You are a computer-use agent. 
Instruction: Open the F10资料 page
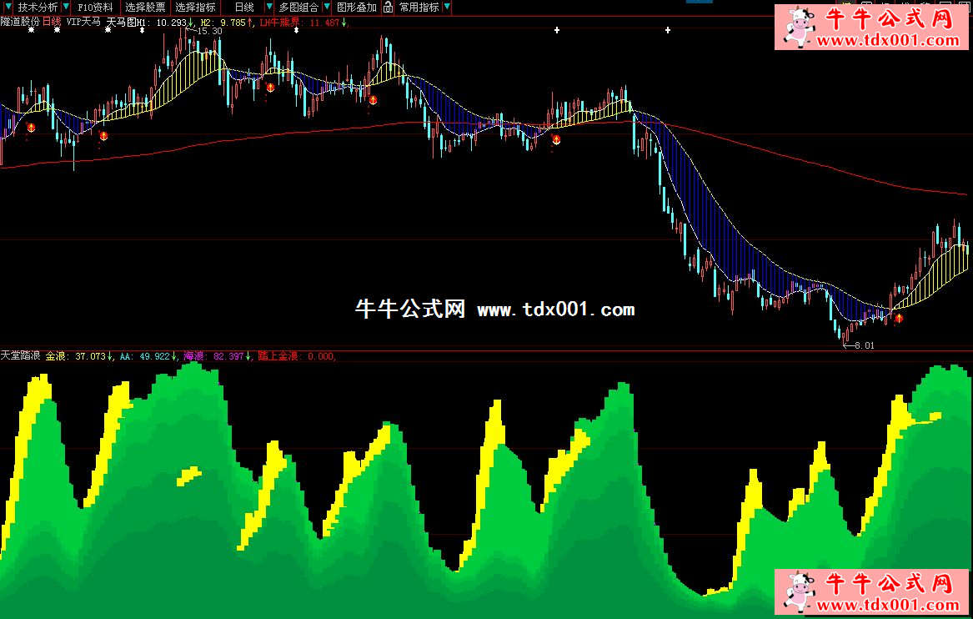coord(96,8)
